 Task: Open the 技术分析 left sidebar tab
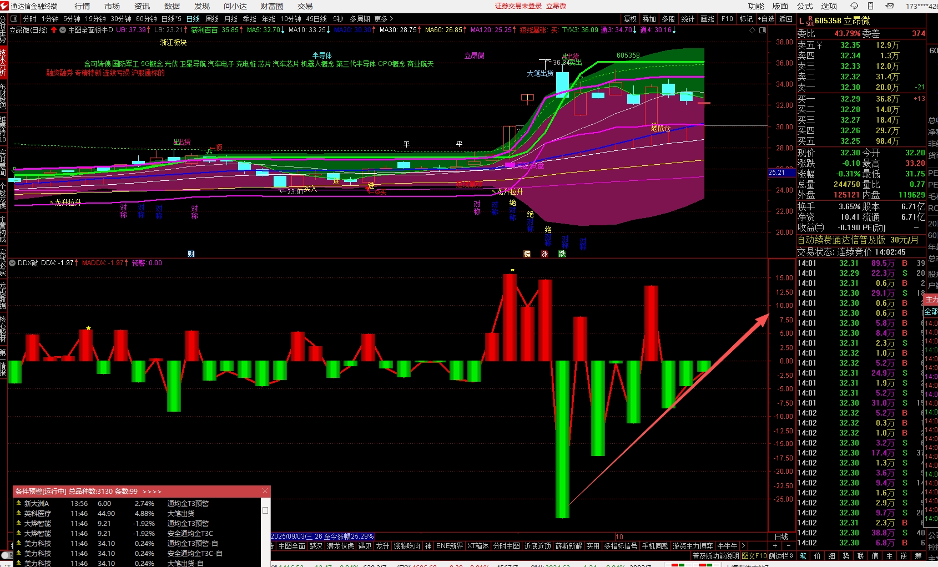[x=3, y=62]
